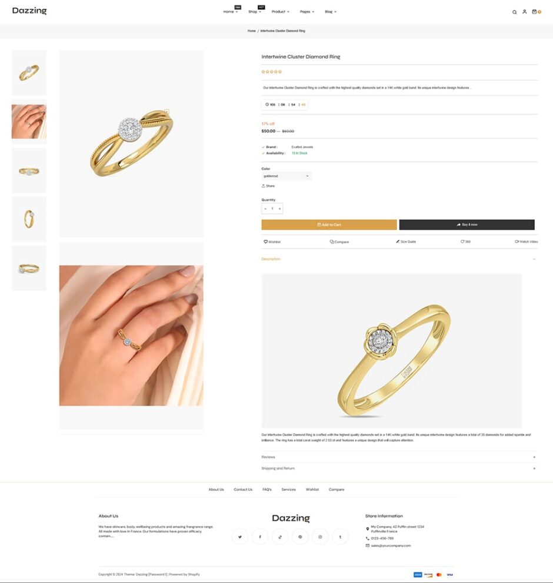Image resolution: width=553 pixels, height=583 pixels.
Task: Click the Add to Cart button
Action: tap(329, 225)
